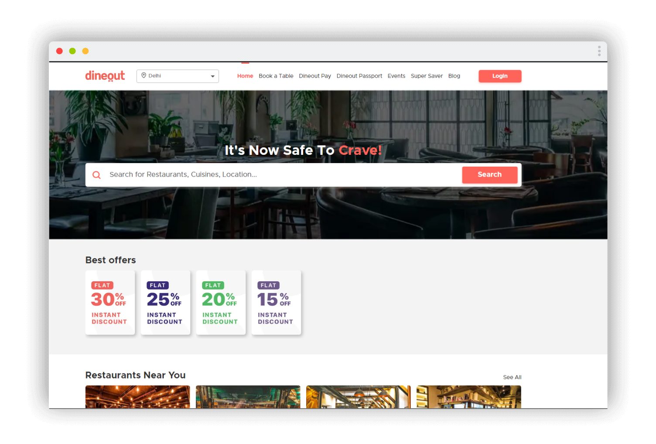Visit the Blog link
The image size is (656, 444).
click(454, 76)
